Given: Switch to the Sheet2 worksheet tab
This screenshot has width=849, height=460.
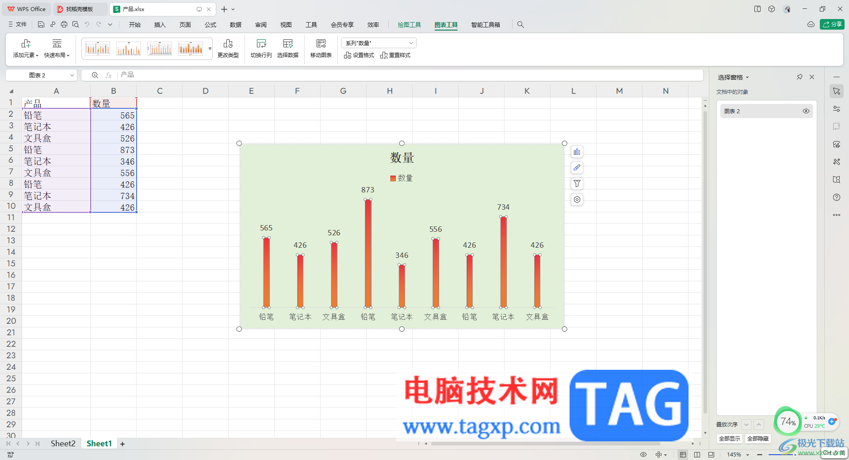Looking at the screenshot, I should pos(63,444).
